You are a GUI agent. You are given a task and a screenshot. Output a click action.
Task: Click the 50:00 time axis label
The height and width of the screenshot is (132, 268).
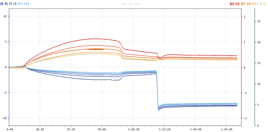pyautogui.click(x=102, y=129)
